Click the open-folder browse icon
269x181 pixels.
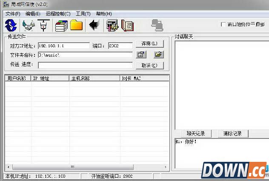click(158, 55)
